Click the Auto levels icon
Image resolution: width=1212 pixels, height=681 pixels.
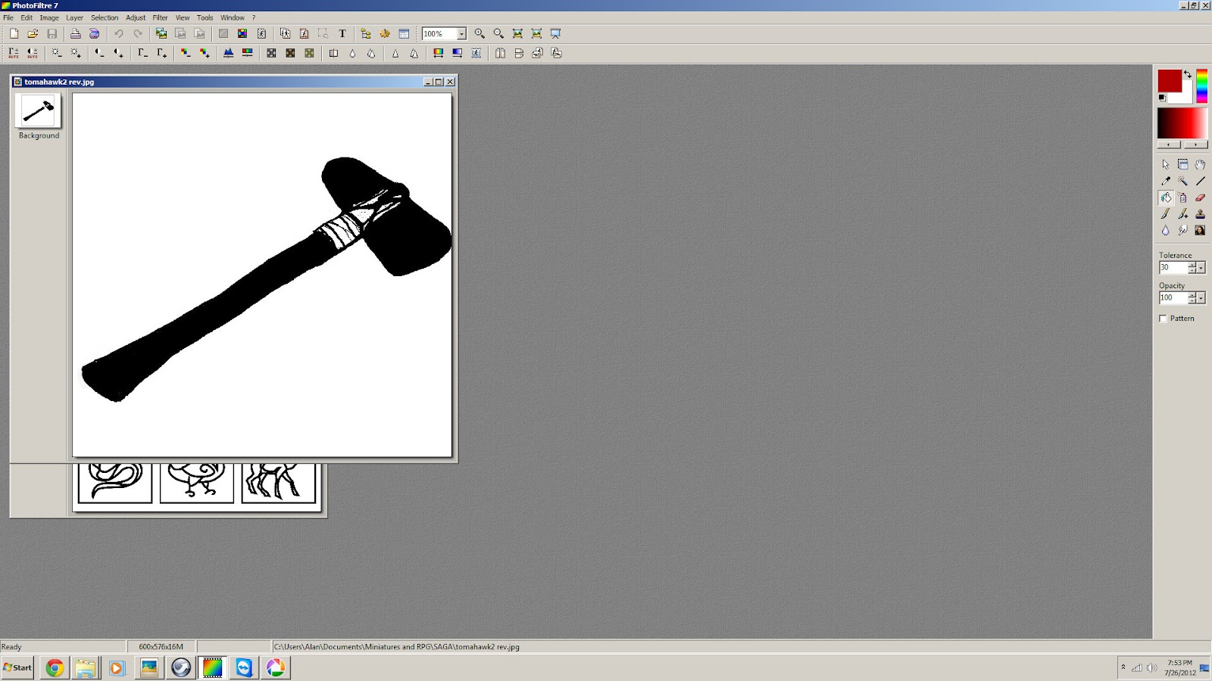click(x=14, y=53)
